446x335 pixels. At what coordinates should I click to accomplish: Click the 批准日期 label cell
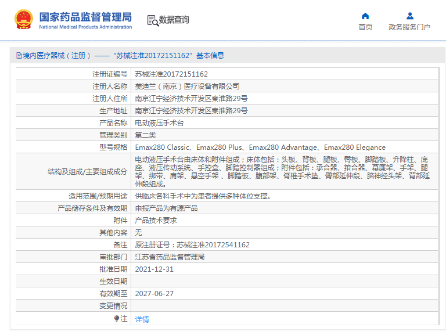tap(73, 269)
